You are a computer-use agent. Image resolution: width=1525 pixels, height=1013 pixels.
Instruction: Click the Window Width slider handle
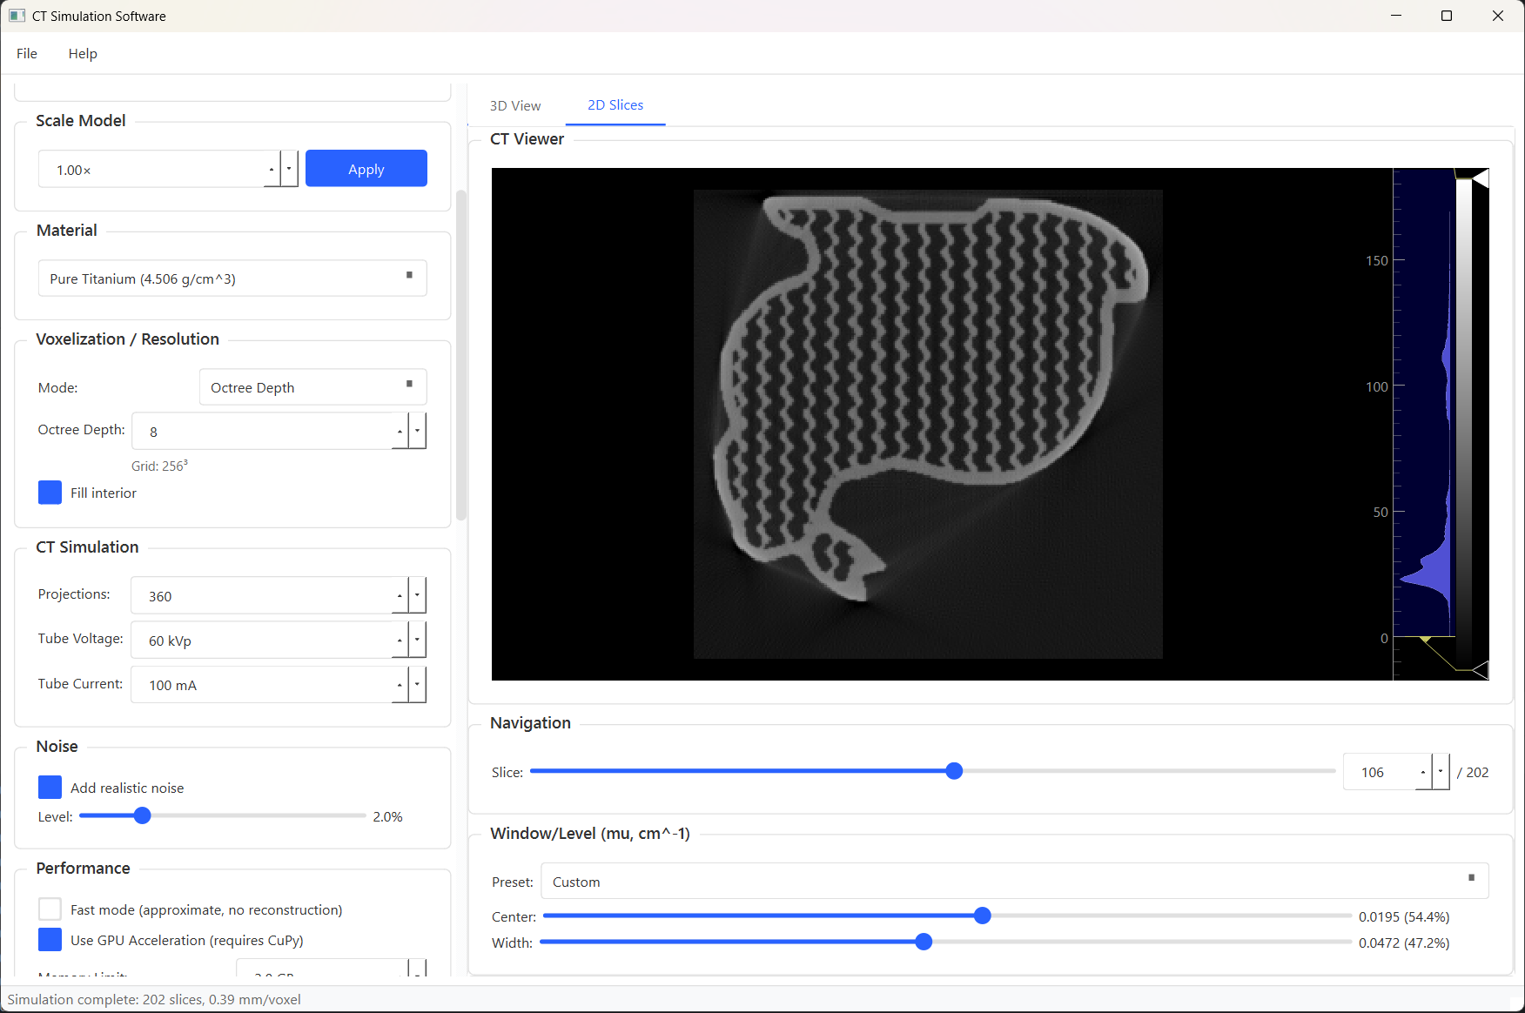(924, 942)
